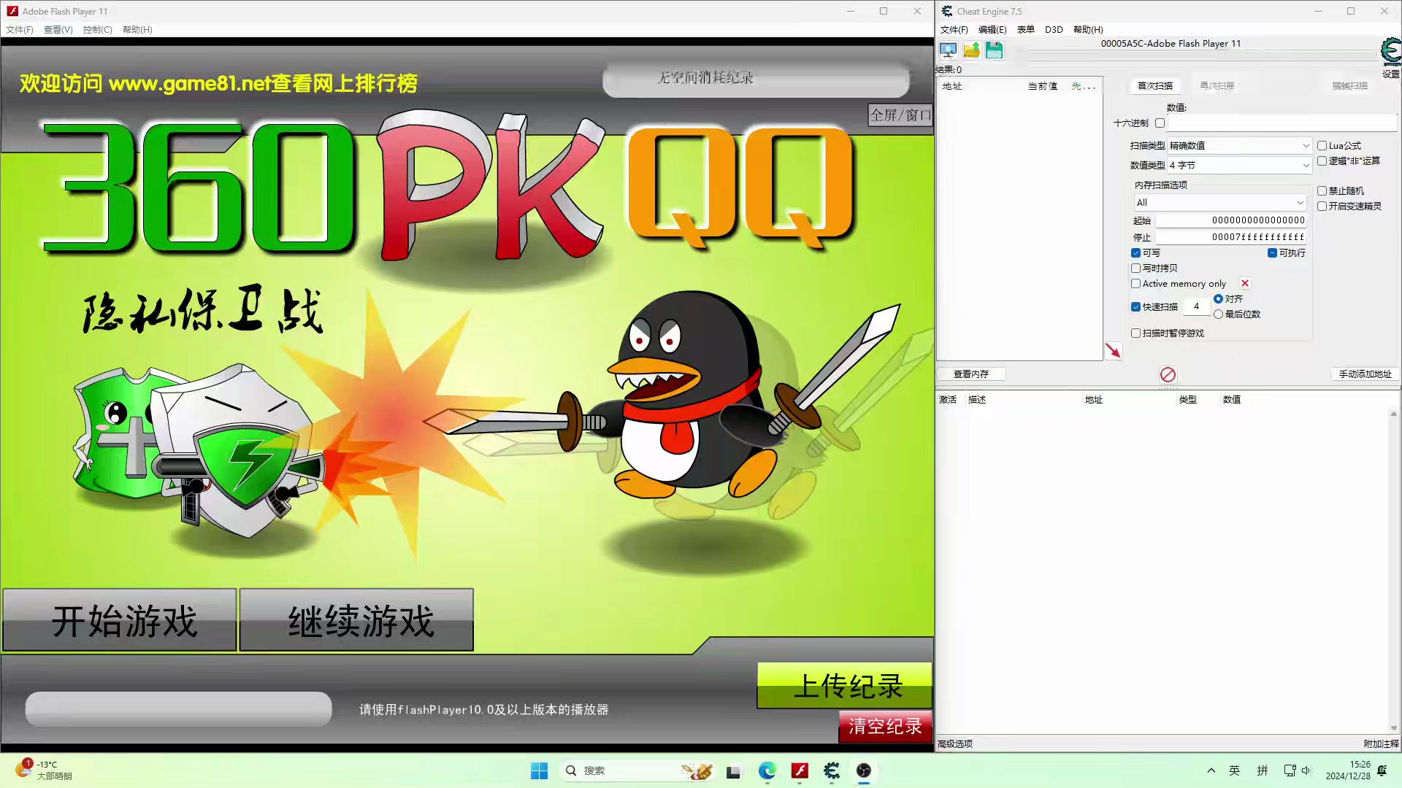The height and width of the screenshot is (788, 1402).
Task: Click the green save floppy icon
Action: (994, 50)
